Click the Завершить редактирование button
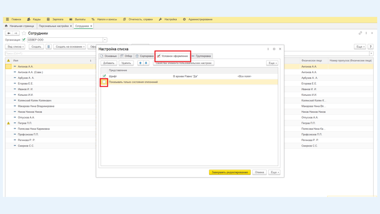This screenshot has width=380, height=214. click(x=230, y=172)
